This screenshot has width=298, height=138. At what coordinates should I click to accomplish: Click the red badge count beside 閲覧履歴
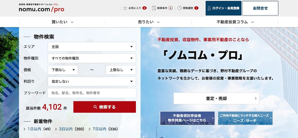point(196,8)
